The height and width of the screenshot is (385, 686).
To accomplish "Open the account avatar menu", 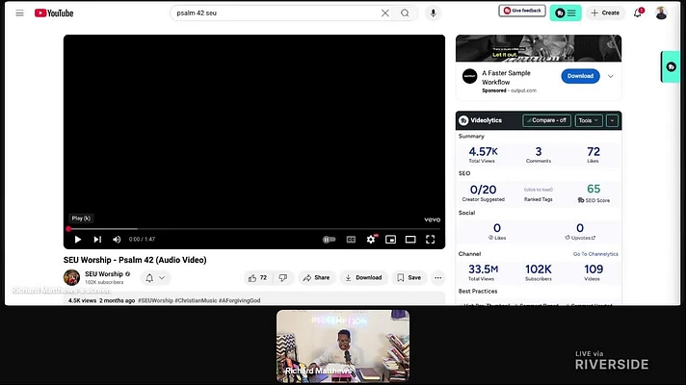I will pos(661,13).
